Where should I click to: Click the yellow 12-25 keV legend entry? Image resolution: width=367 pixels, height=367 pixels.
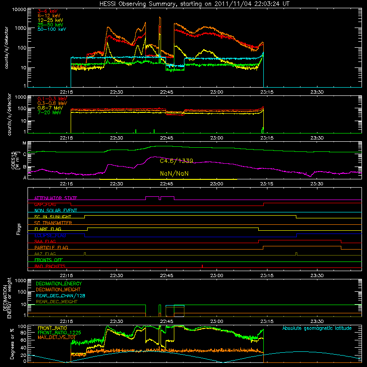pyautogui.click(x=50, y=20)
